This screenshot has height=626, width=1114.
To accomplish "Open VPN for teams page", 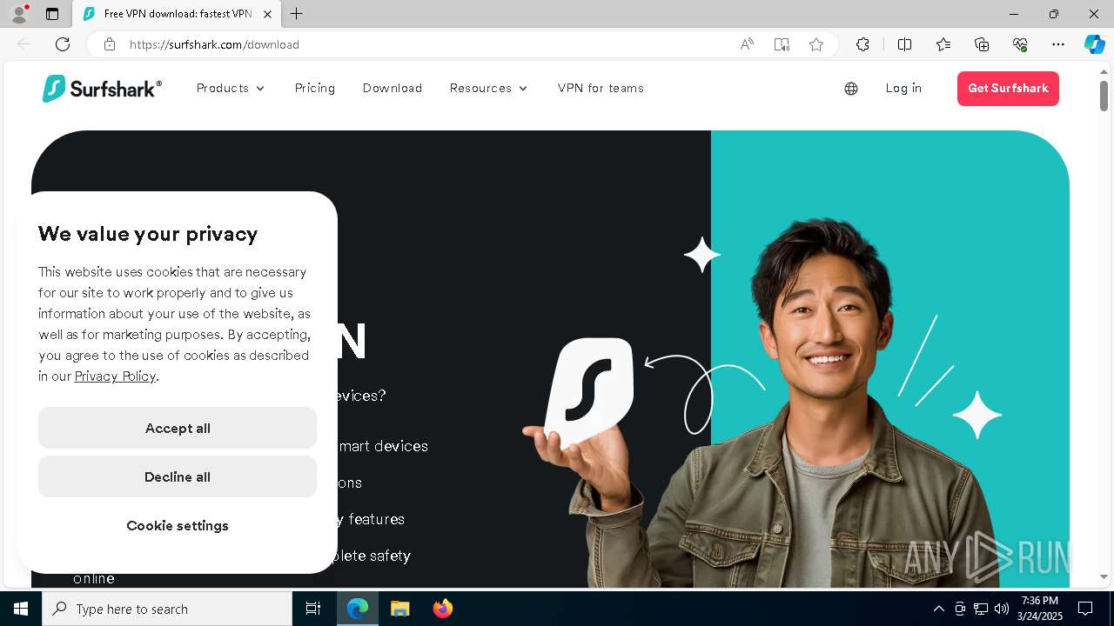I will click(x=601, y=89).
